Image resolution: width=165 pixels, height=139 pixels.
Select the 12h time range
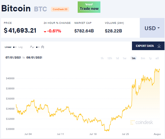click(x=109, y=58)
